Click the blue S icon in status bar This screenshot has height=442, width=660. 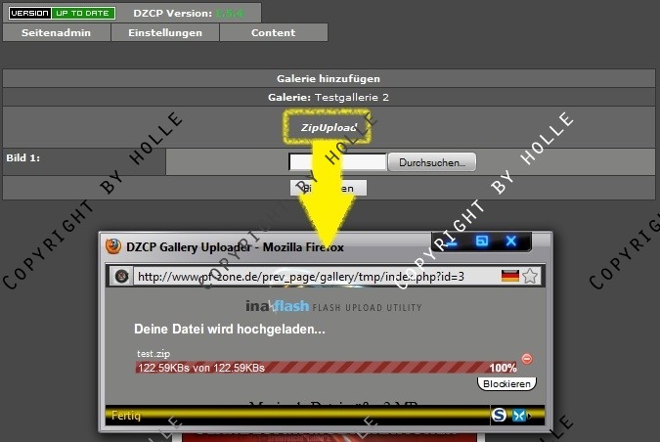pyautogui.click(x=499, y=415)
